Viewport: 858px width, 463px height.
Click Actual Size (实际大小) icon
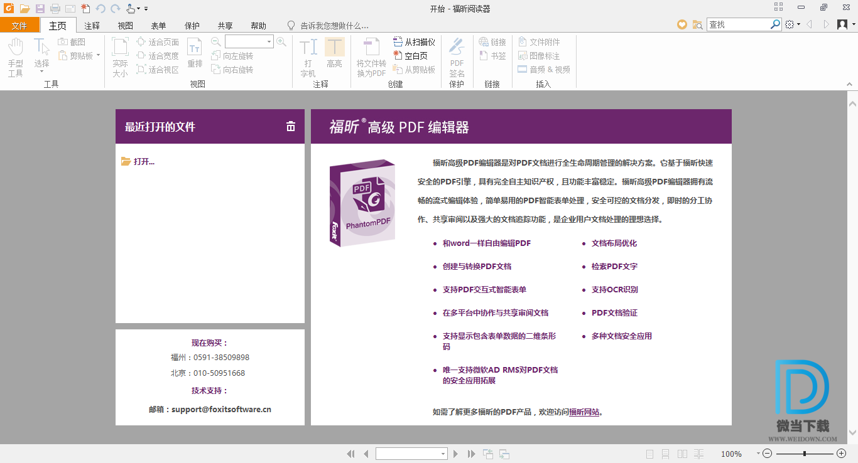coord(120,57)
